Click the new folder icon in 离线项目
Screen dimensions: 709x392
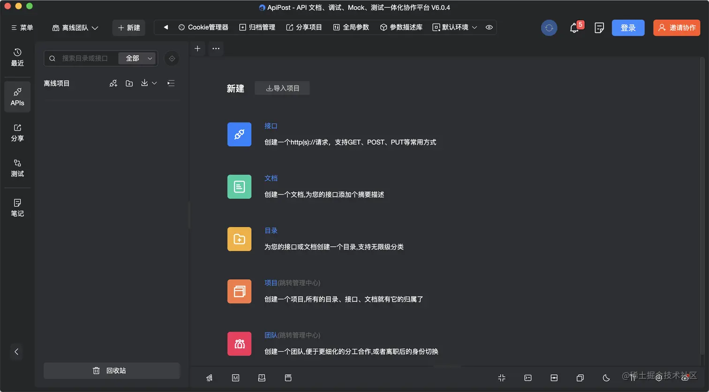tap(129, 83)
